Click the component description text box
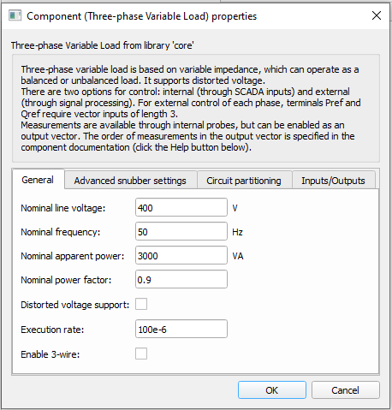Viewport: 392px width, 410px height. 196,109
